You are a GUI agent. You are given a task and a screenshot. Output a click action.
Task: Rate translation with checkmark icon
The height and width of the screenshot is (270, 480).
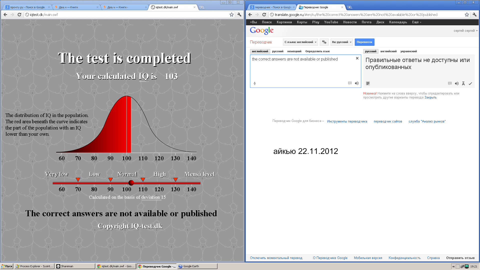point(470,83)
